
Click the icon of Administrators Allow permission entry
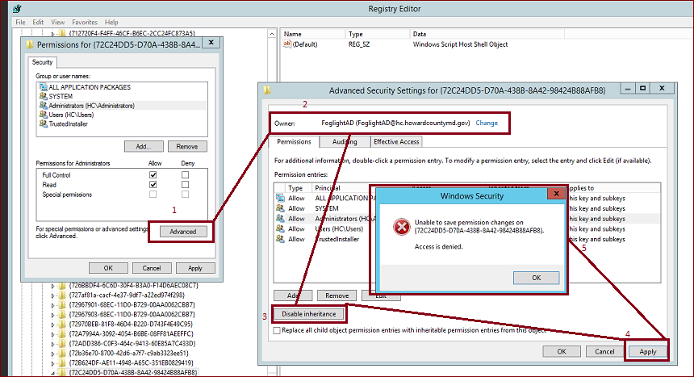280,218
